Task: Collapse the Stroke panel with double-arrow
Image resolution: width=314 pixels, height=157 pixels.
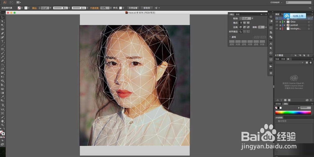Action: [x=262, y=14]
